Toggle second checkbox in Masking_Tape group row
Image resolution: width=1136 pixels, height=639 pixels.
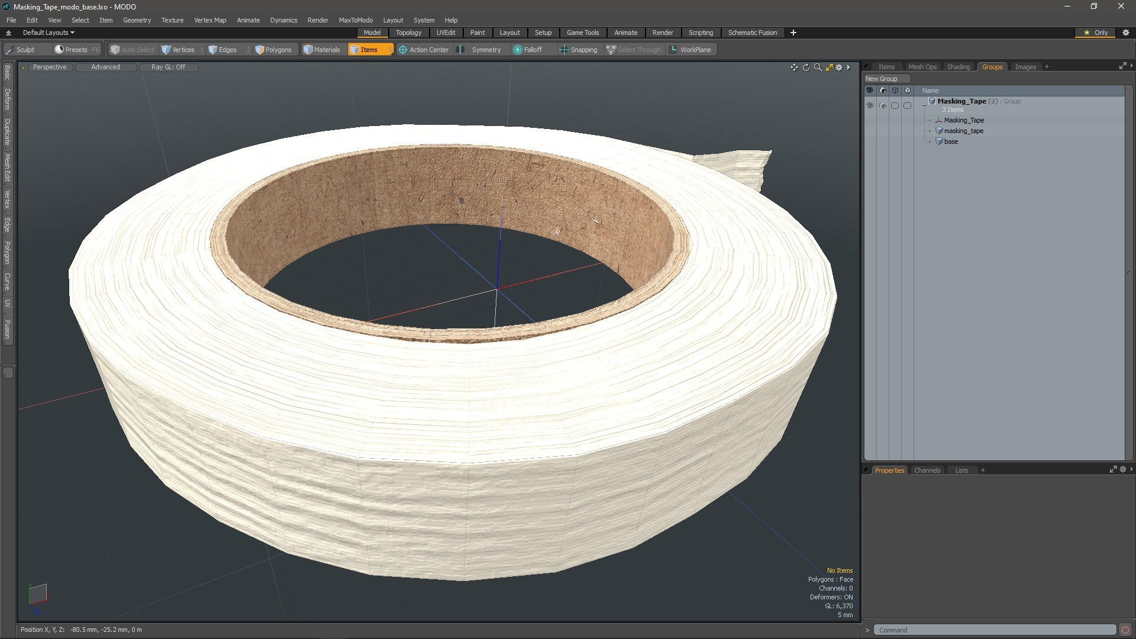tap(907, 105)
